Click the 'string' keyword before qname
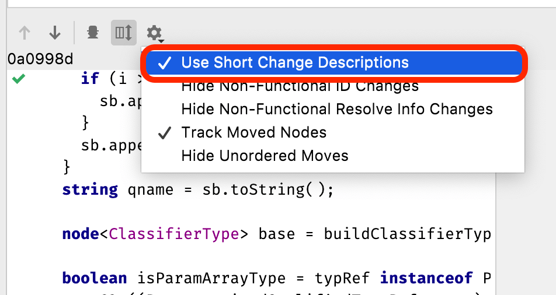The width and height of the screenshot is (556, 295). pos(90,189)
